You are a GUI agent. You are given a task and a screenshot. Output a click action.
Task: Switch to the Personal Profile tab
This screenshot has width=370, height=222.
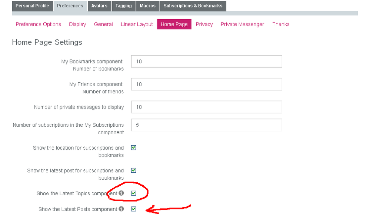(32, 6)
